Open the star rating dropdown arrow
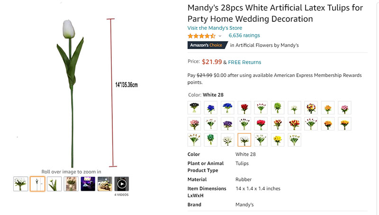This screenshot has width=379, height=215. pos(220,36)
